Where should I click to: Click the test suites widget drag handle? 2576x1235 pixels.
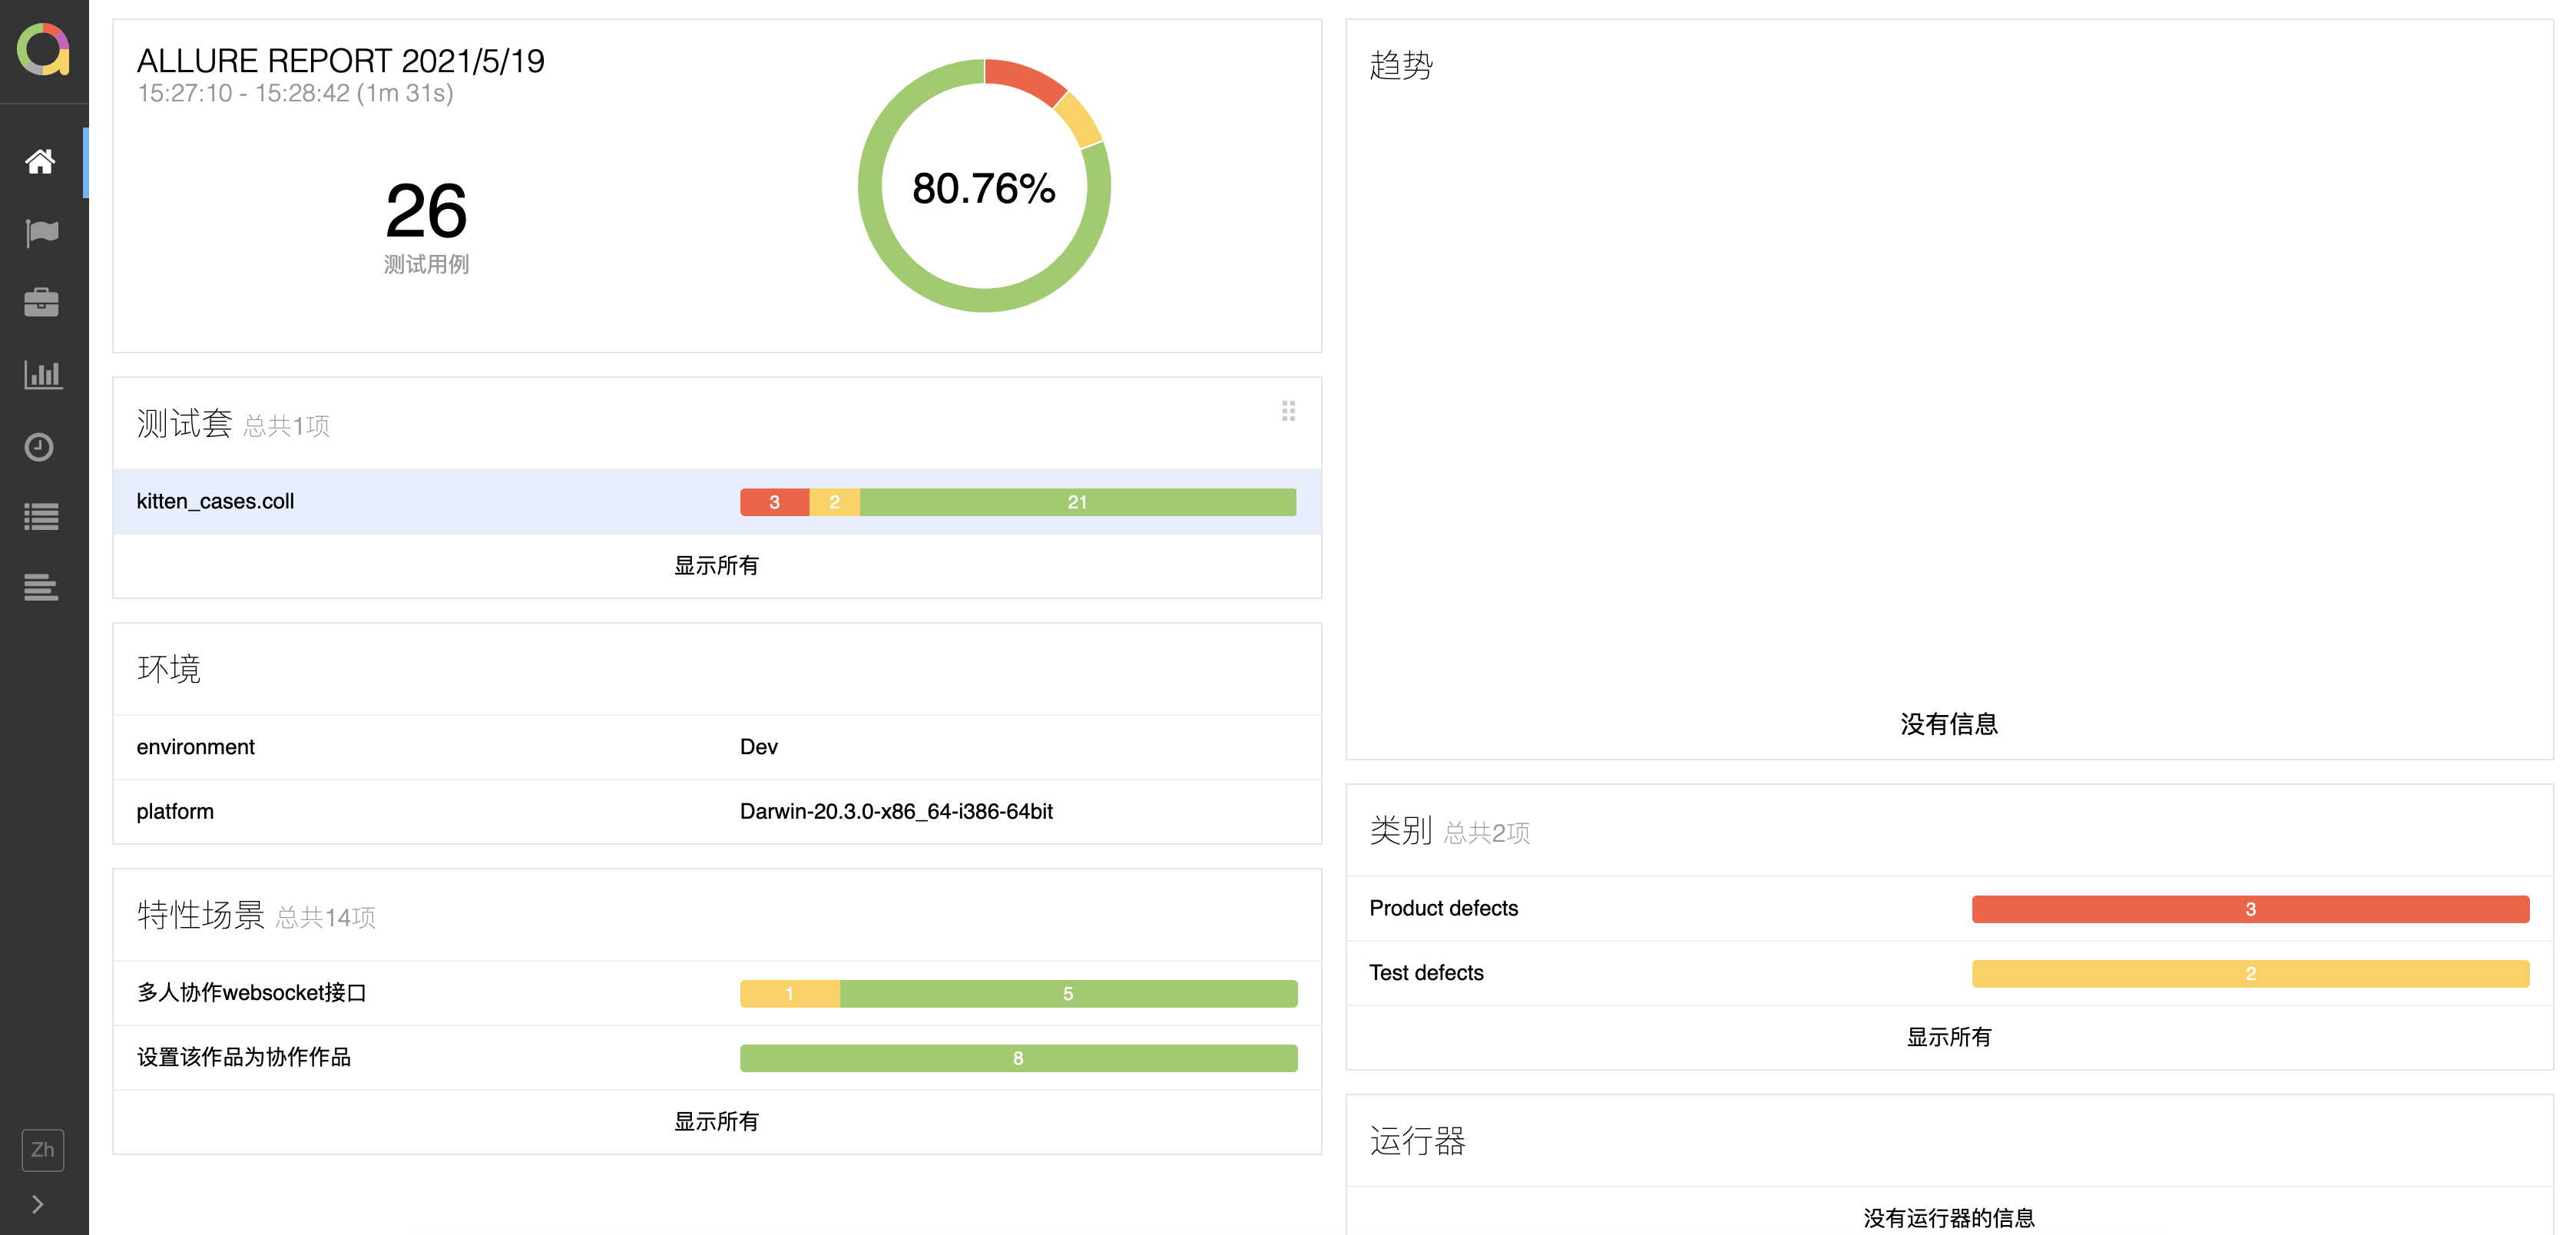pyautogui.click(x=1288, y=411)
